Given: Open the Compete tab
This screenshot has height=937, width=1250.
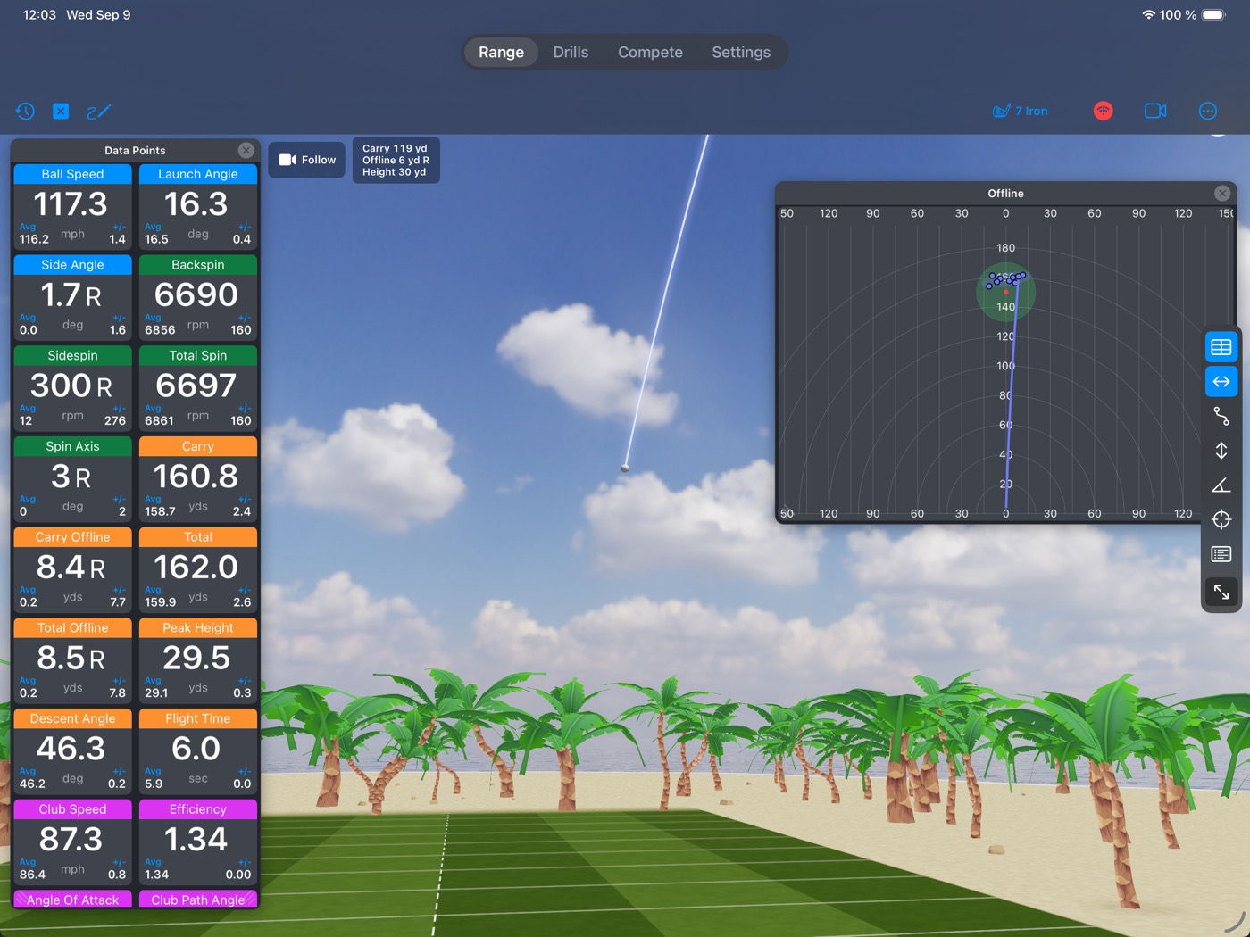Looking at the screenshot, I should click(x=650, y=53).
